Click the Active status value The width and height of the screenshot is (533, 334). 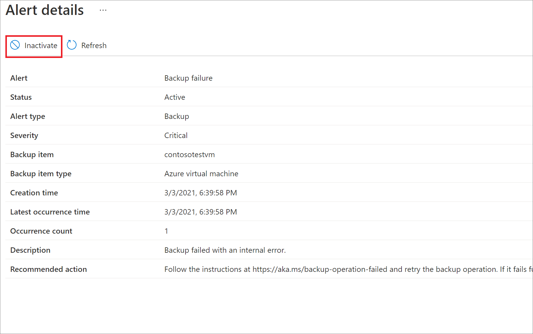[x=174, y=97]
